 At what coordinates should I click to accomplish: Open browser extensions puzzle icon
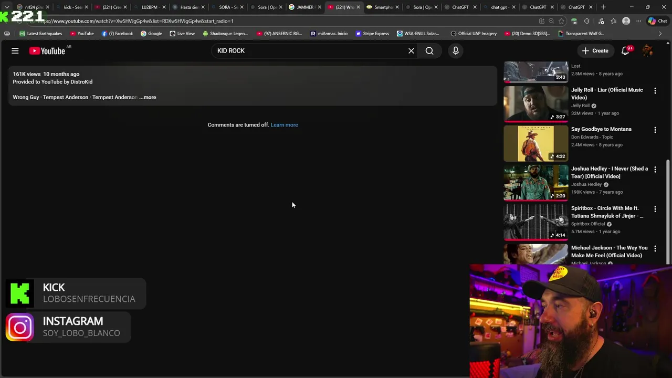(586, 21)
